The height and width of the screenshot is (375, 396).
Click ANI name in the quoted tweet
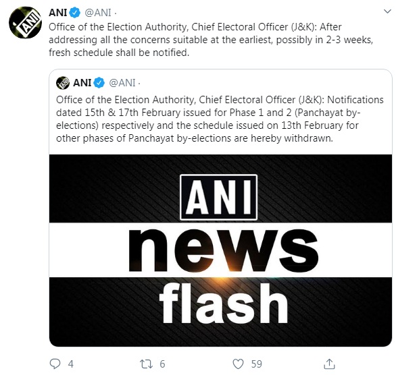(82, 83)
